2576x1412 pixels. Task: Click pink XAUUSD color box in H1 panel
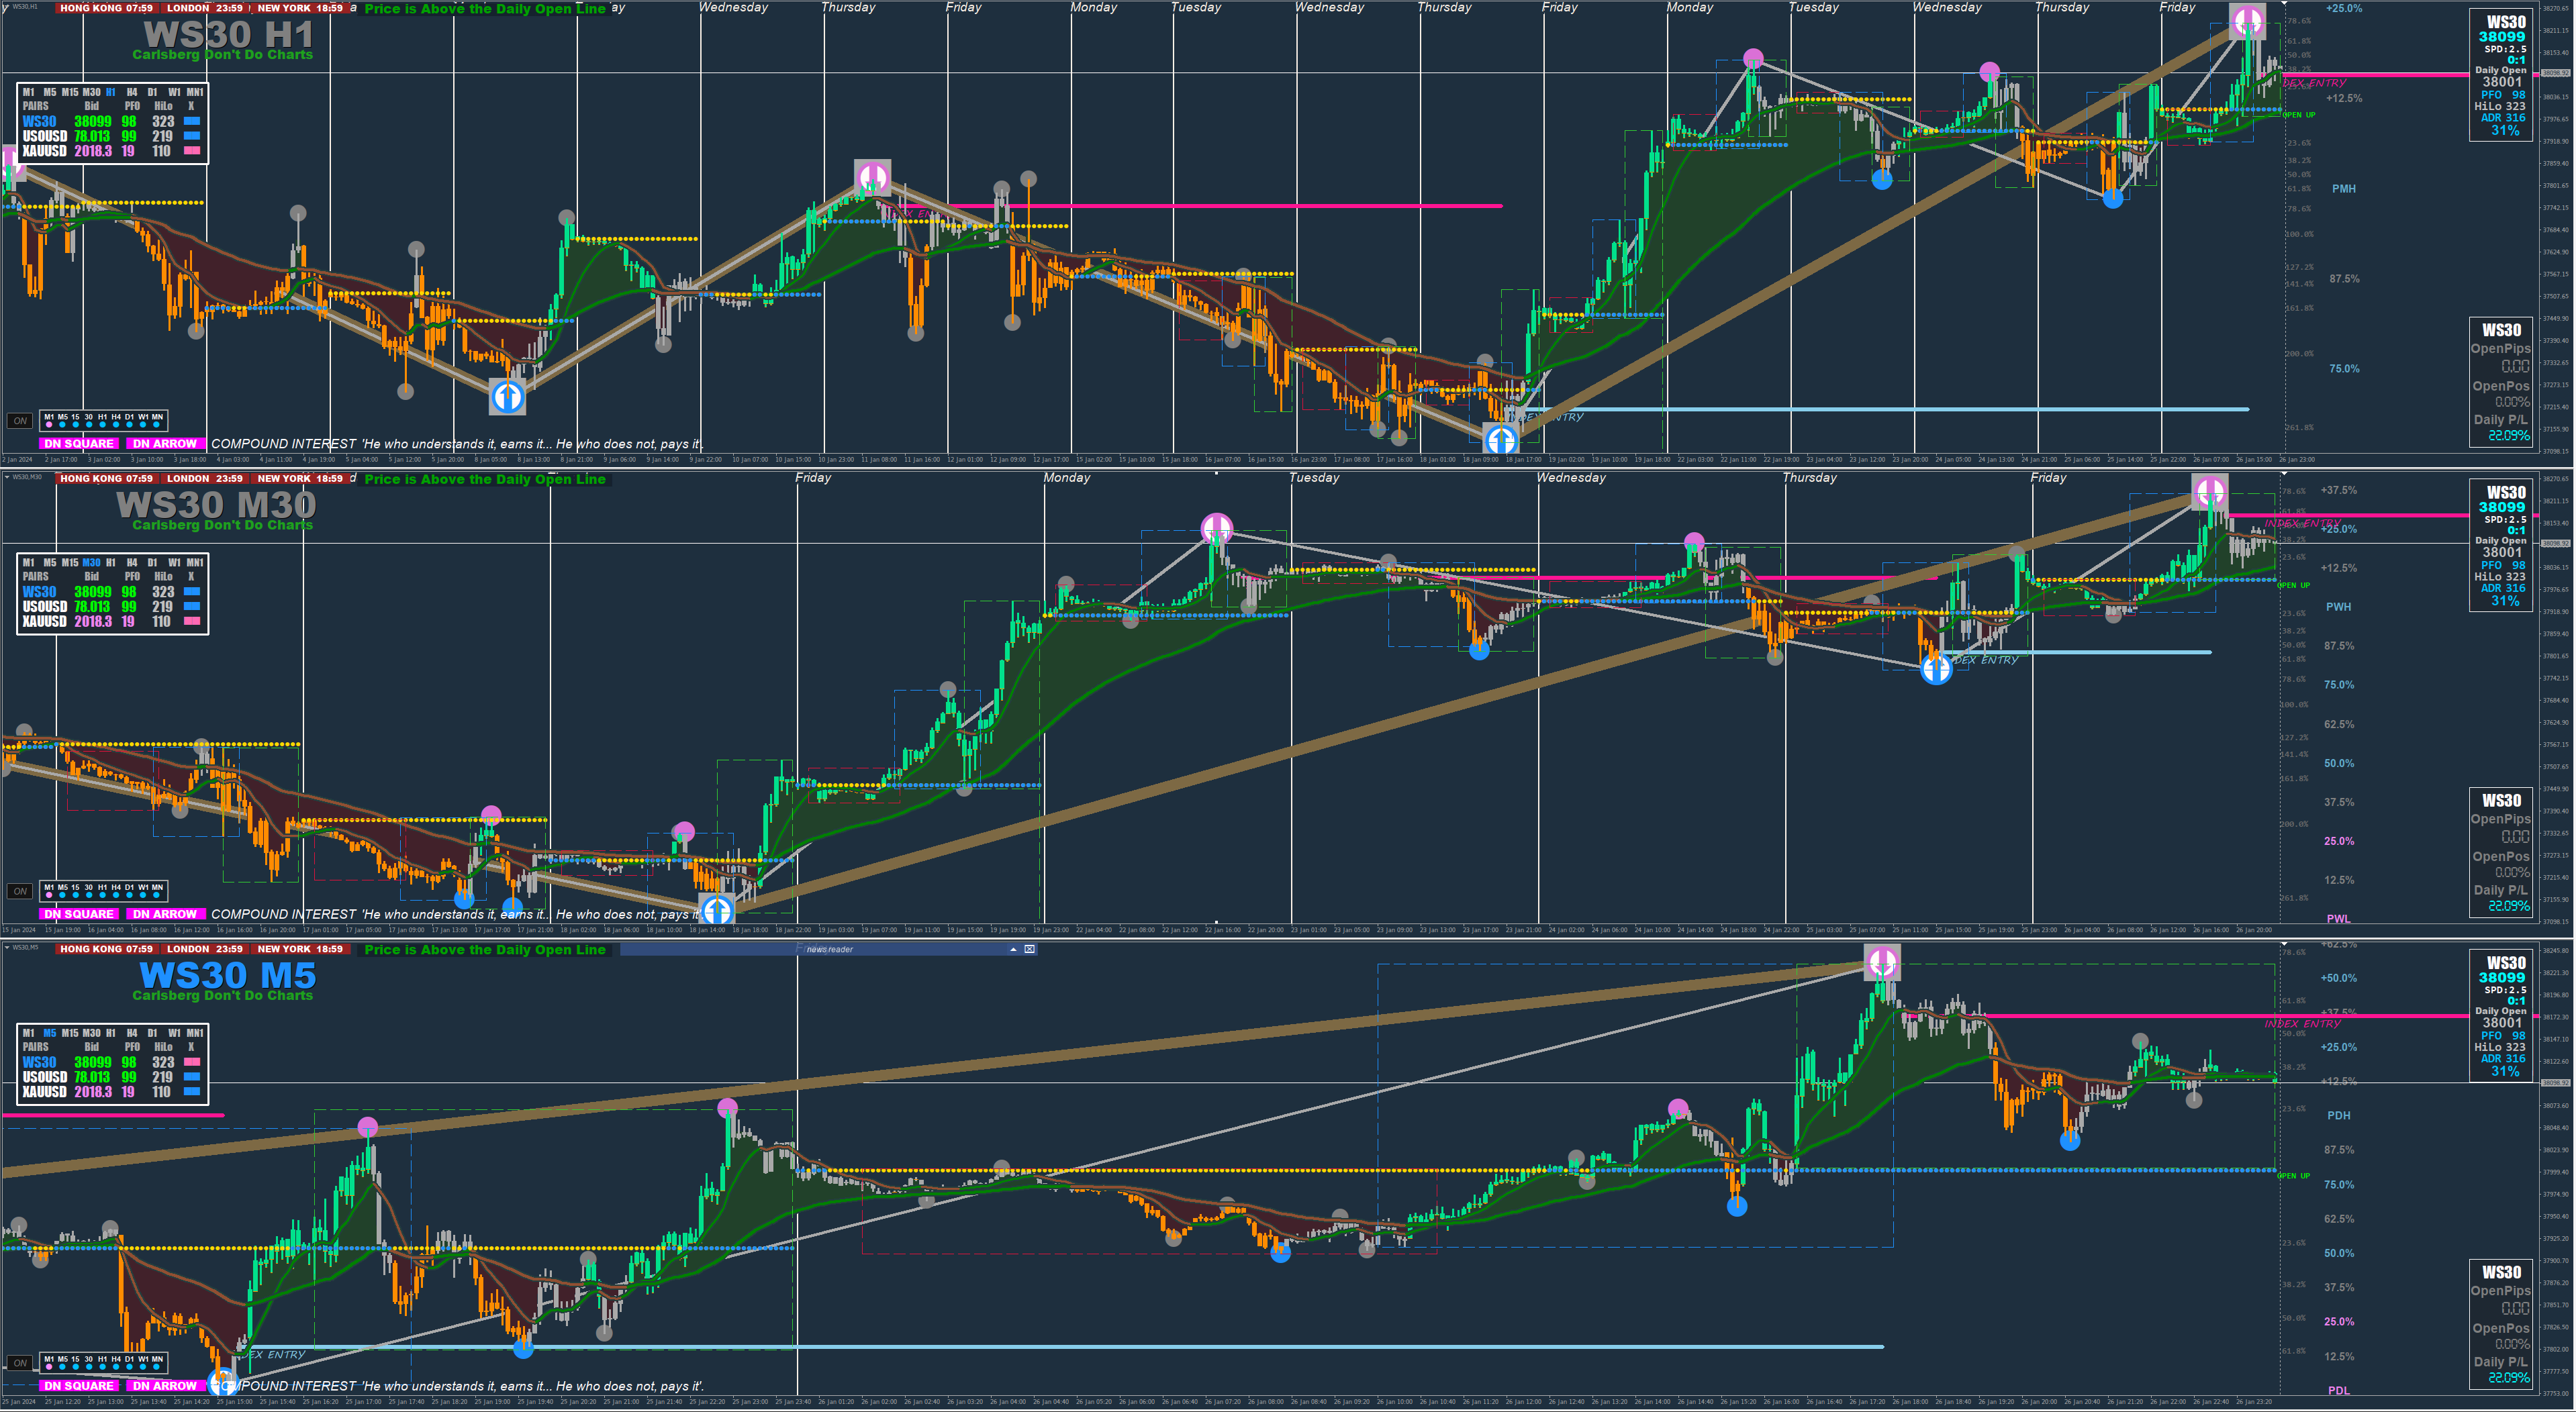point(192,151)
